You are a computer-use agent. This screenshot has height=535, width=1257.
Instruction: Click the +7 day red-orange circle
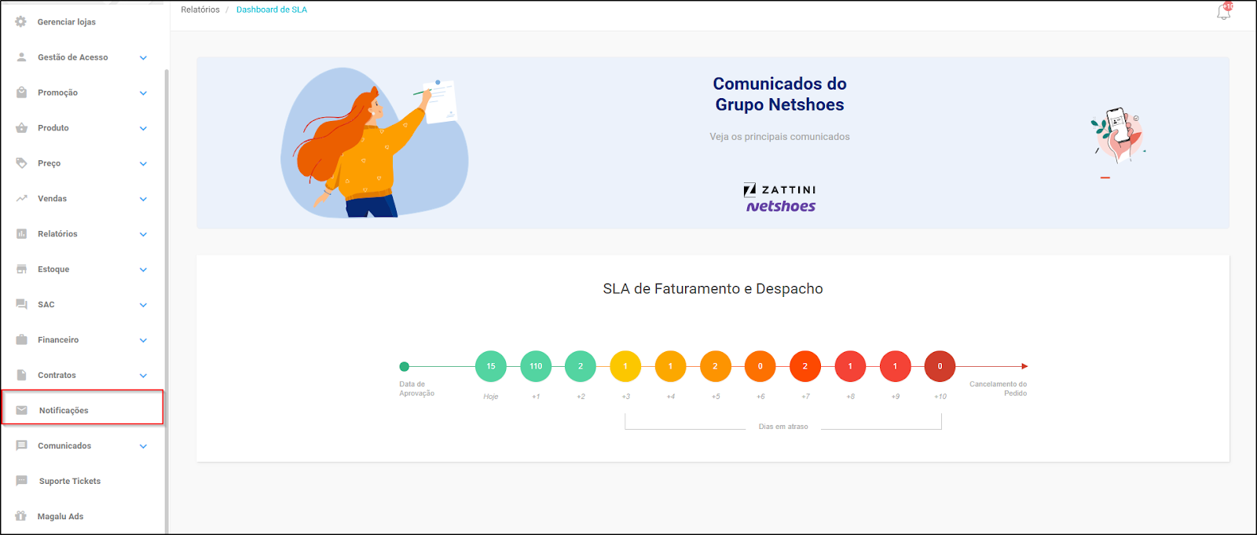(x=804, y=366)
